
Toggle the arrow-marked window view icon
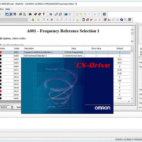coord(11,14)
